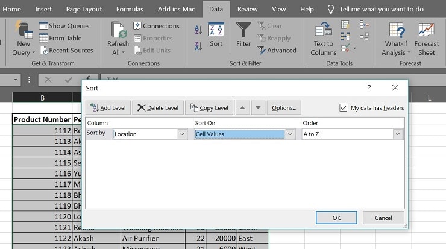Click the Forecast Sheet icon
The height and width of the screenshot is (249, 446).
427,38
